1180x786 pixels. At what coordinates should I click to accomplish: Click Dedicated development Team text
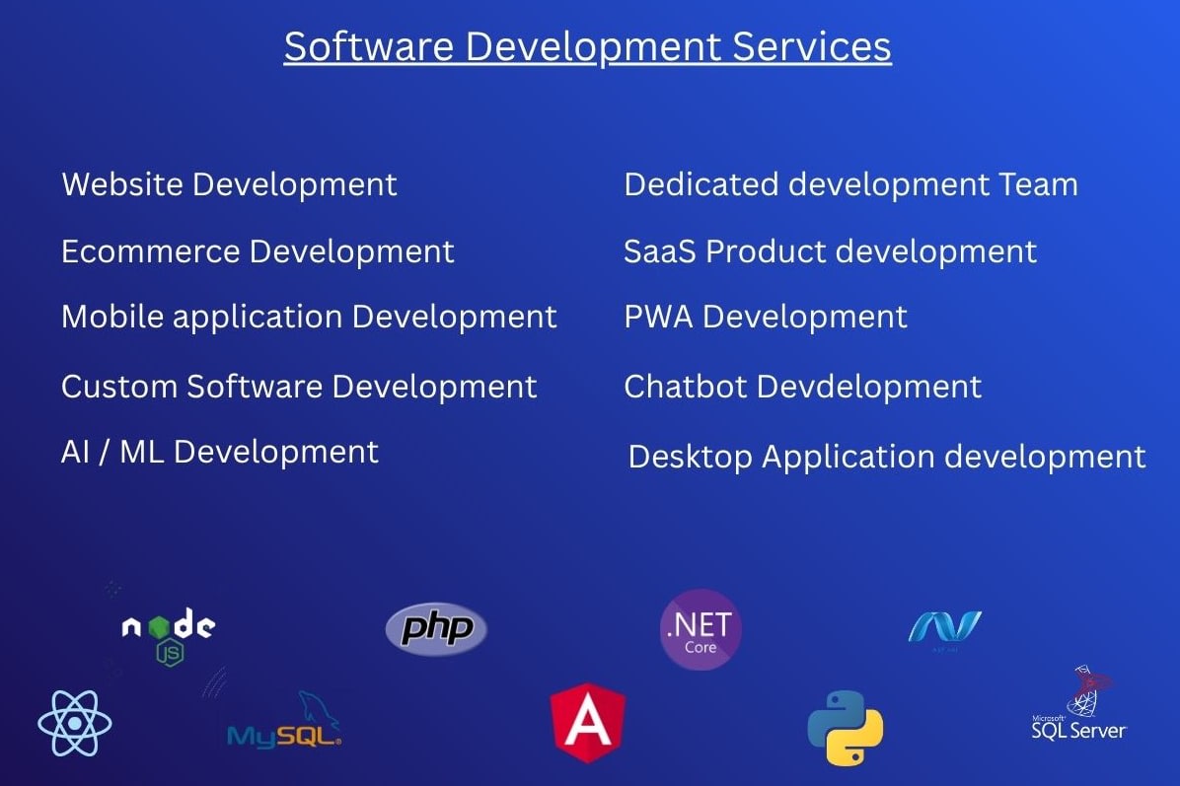(851, 185)
